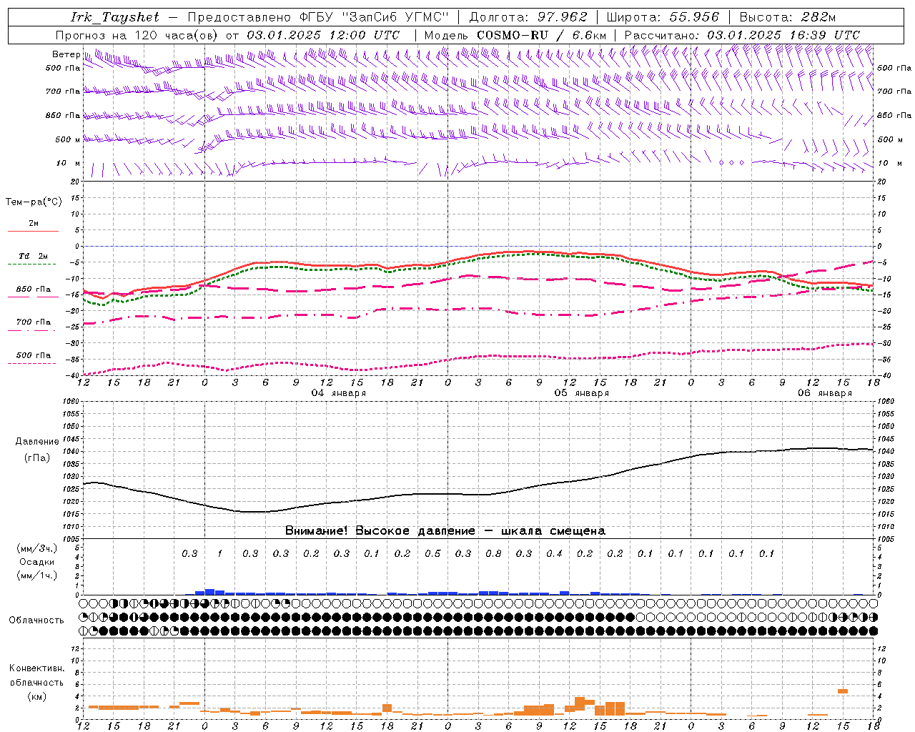The image size is (915, 732).
Task: Click the Высота: 282м value
Action: click(x=788, y=17)
